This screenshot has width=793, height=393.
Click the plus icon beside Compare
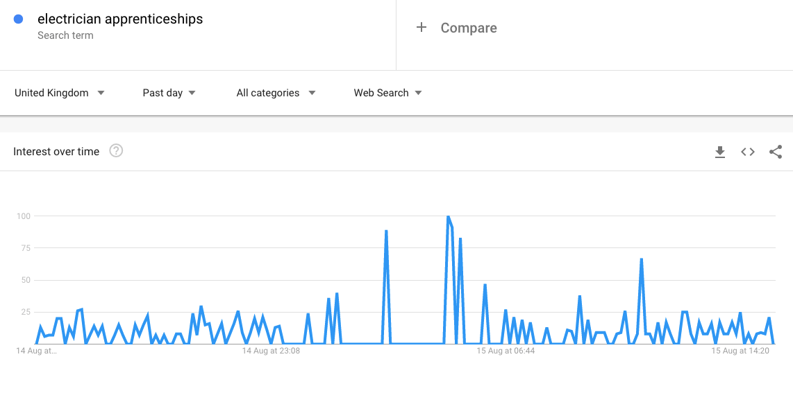421,28
